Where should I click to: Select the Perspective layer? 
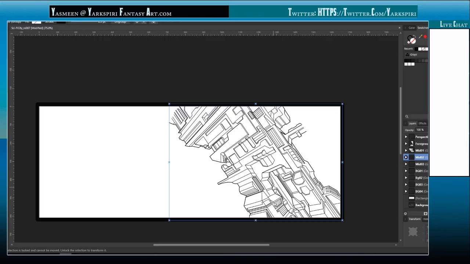click(x=416, y=137)
